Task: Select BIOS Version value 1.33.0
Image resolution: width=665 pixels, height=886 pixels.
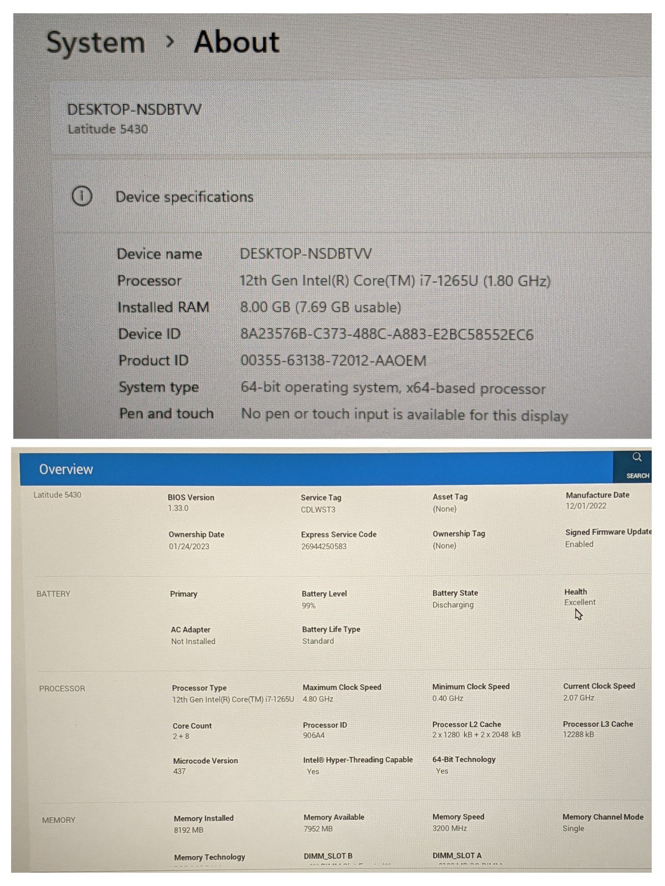Action: (178, 508)
